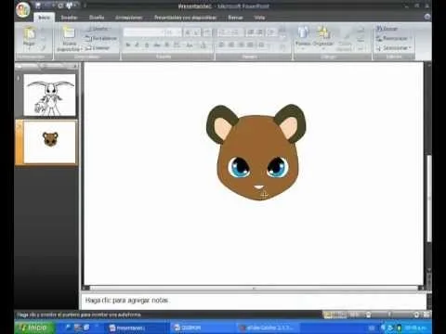446x334 pixels.
Task: Open the Vista ribbon tab
Action: tap(259, 18)
